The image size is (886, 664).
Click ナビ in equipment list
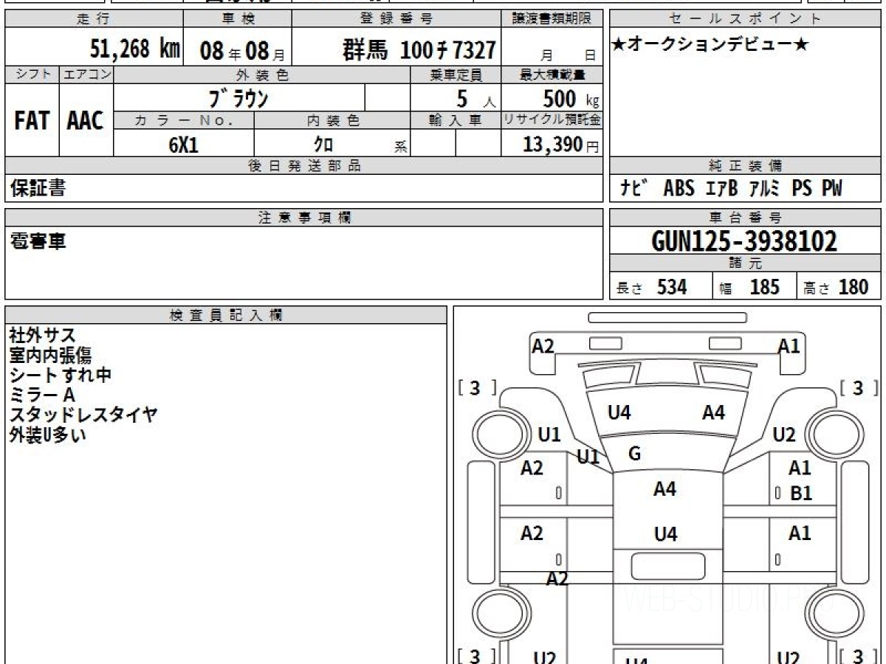[x=634, y=188]
